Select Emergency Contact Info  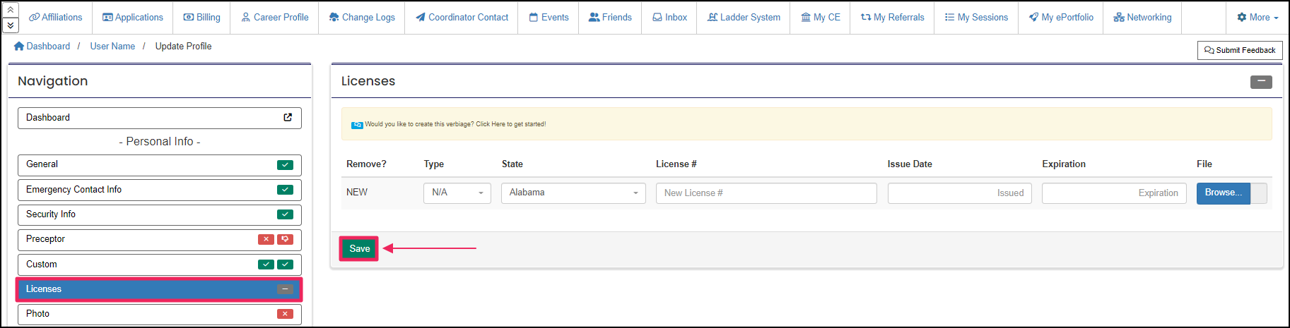(x=160, y=190)
